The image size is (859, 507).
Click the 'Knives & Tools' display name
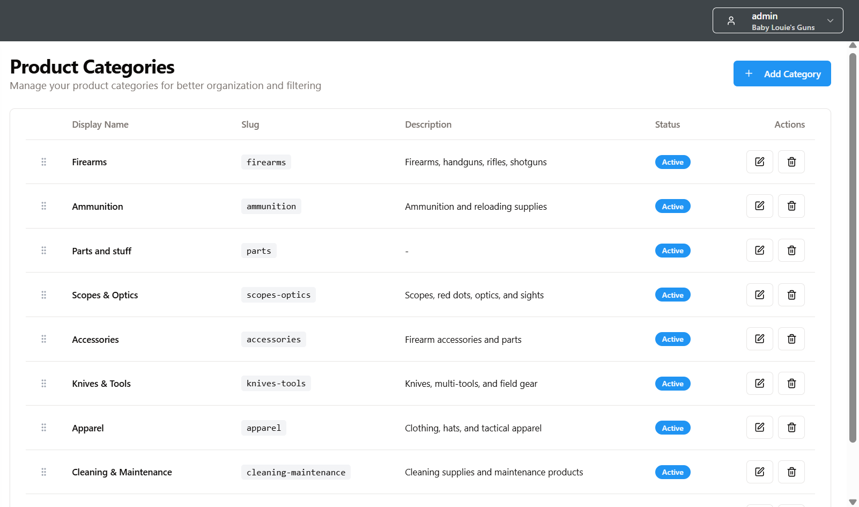point(101,384)
